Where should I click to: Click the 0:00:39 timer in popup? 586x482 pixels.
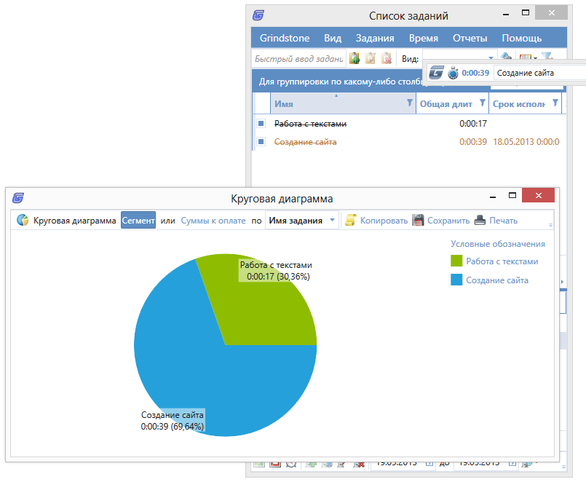click(x=475, y=73)
